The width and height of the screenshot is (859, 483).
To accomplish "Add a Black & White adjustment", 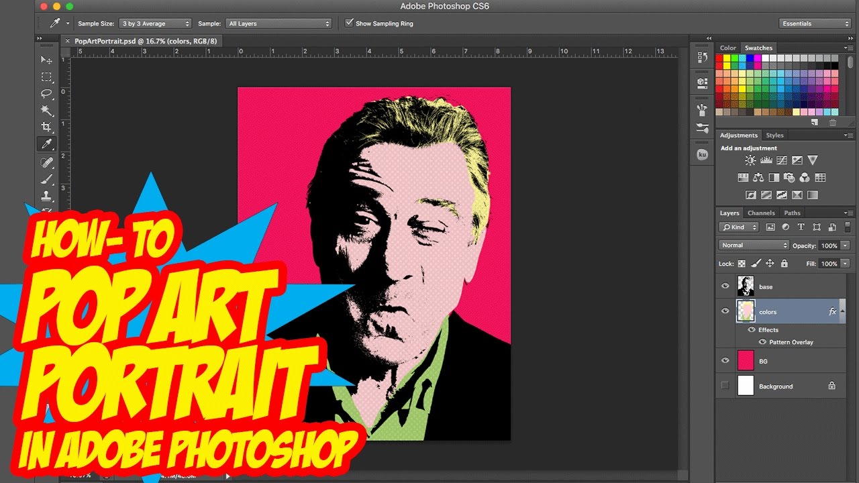I will pyautogui.click(x=774, y=178).
